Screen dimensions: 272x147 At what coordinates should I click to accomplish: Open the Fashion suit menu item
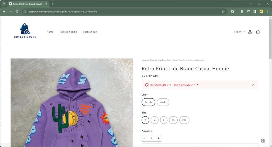click(90, 32)
